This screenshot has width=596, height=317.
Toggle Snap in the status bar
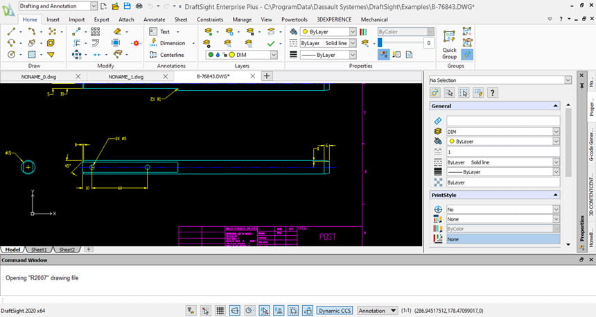pos(206,311)
